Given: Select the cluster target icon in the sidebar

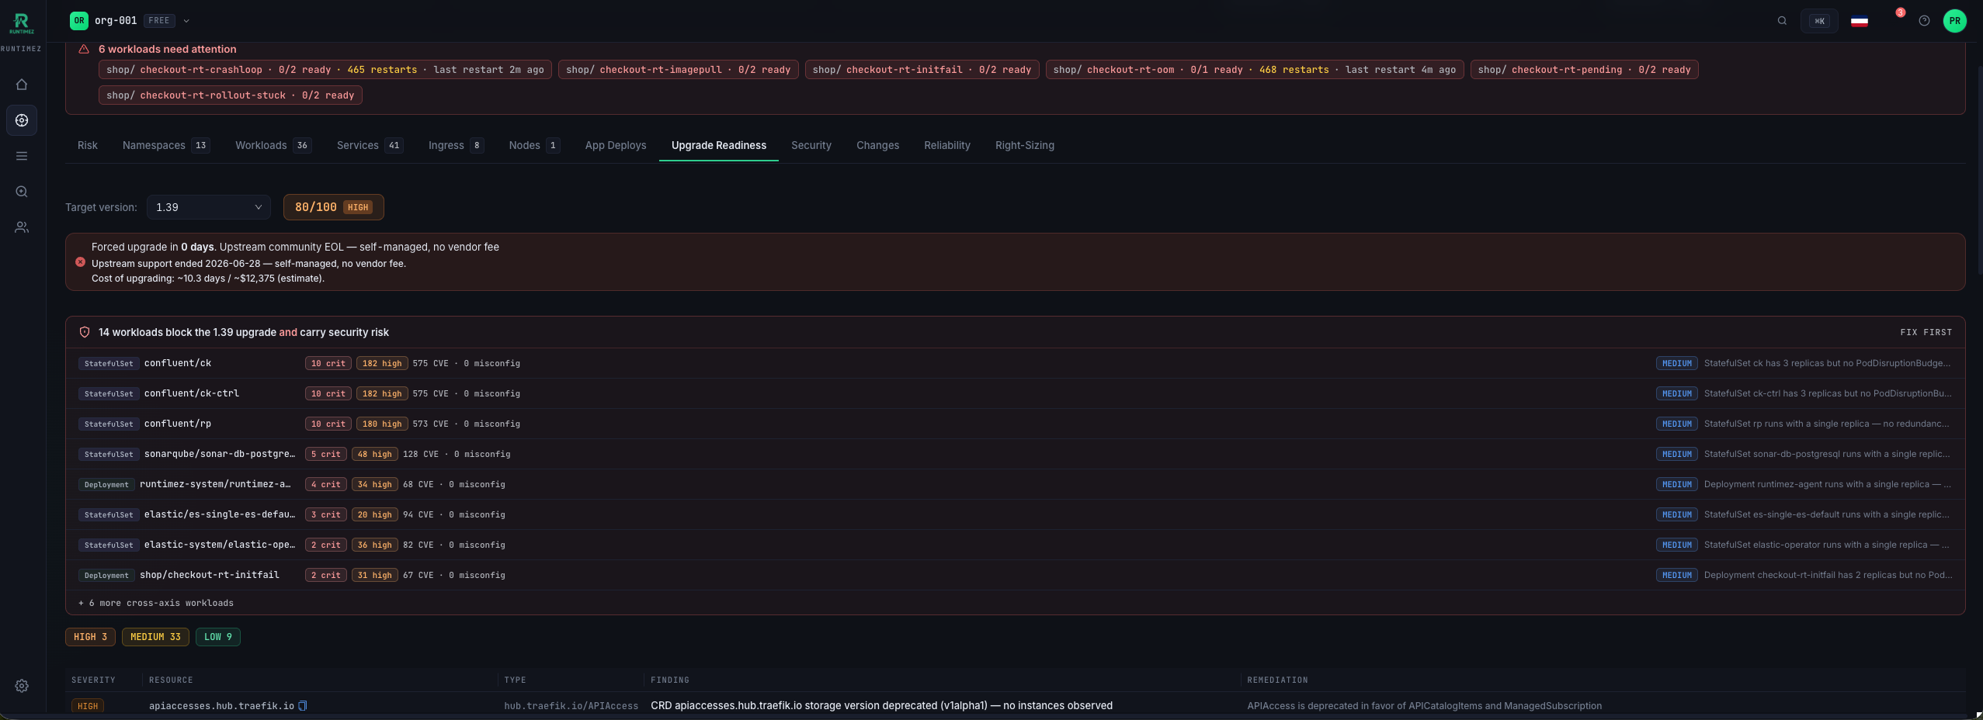Looking at the screenshot, I should pyautogui.click(x=22, y=120).
